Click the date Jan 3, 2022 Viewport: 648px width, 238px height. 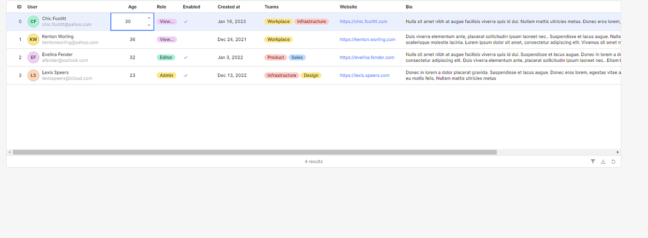(230, 58)
